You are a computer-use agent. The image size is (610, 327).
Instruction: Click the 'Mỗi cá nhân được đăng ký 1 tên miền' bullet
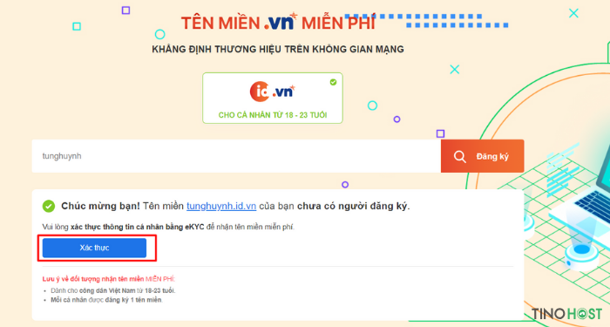pyautogui.click(x=106, y=300)
